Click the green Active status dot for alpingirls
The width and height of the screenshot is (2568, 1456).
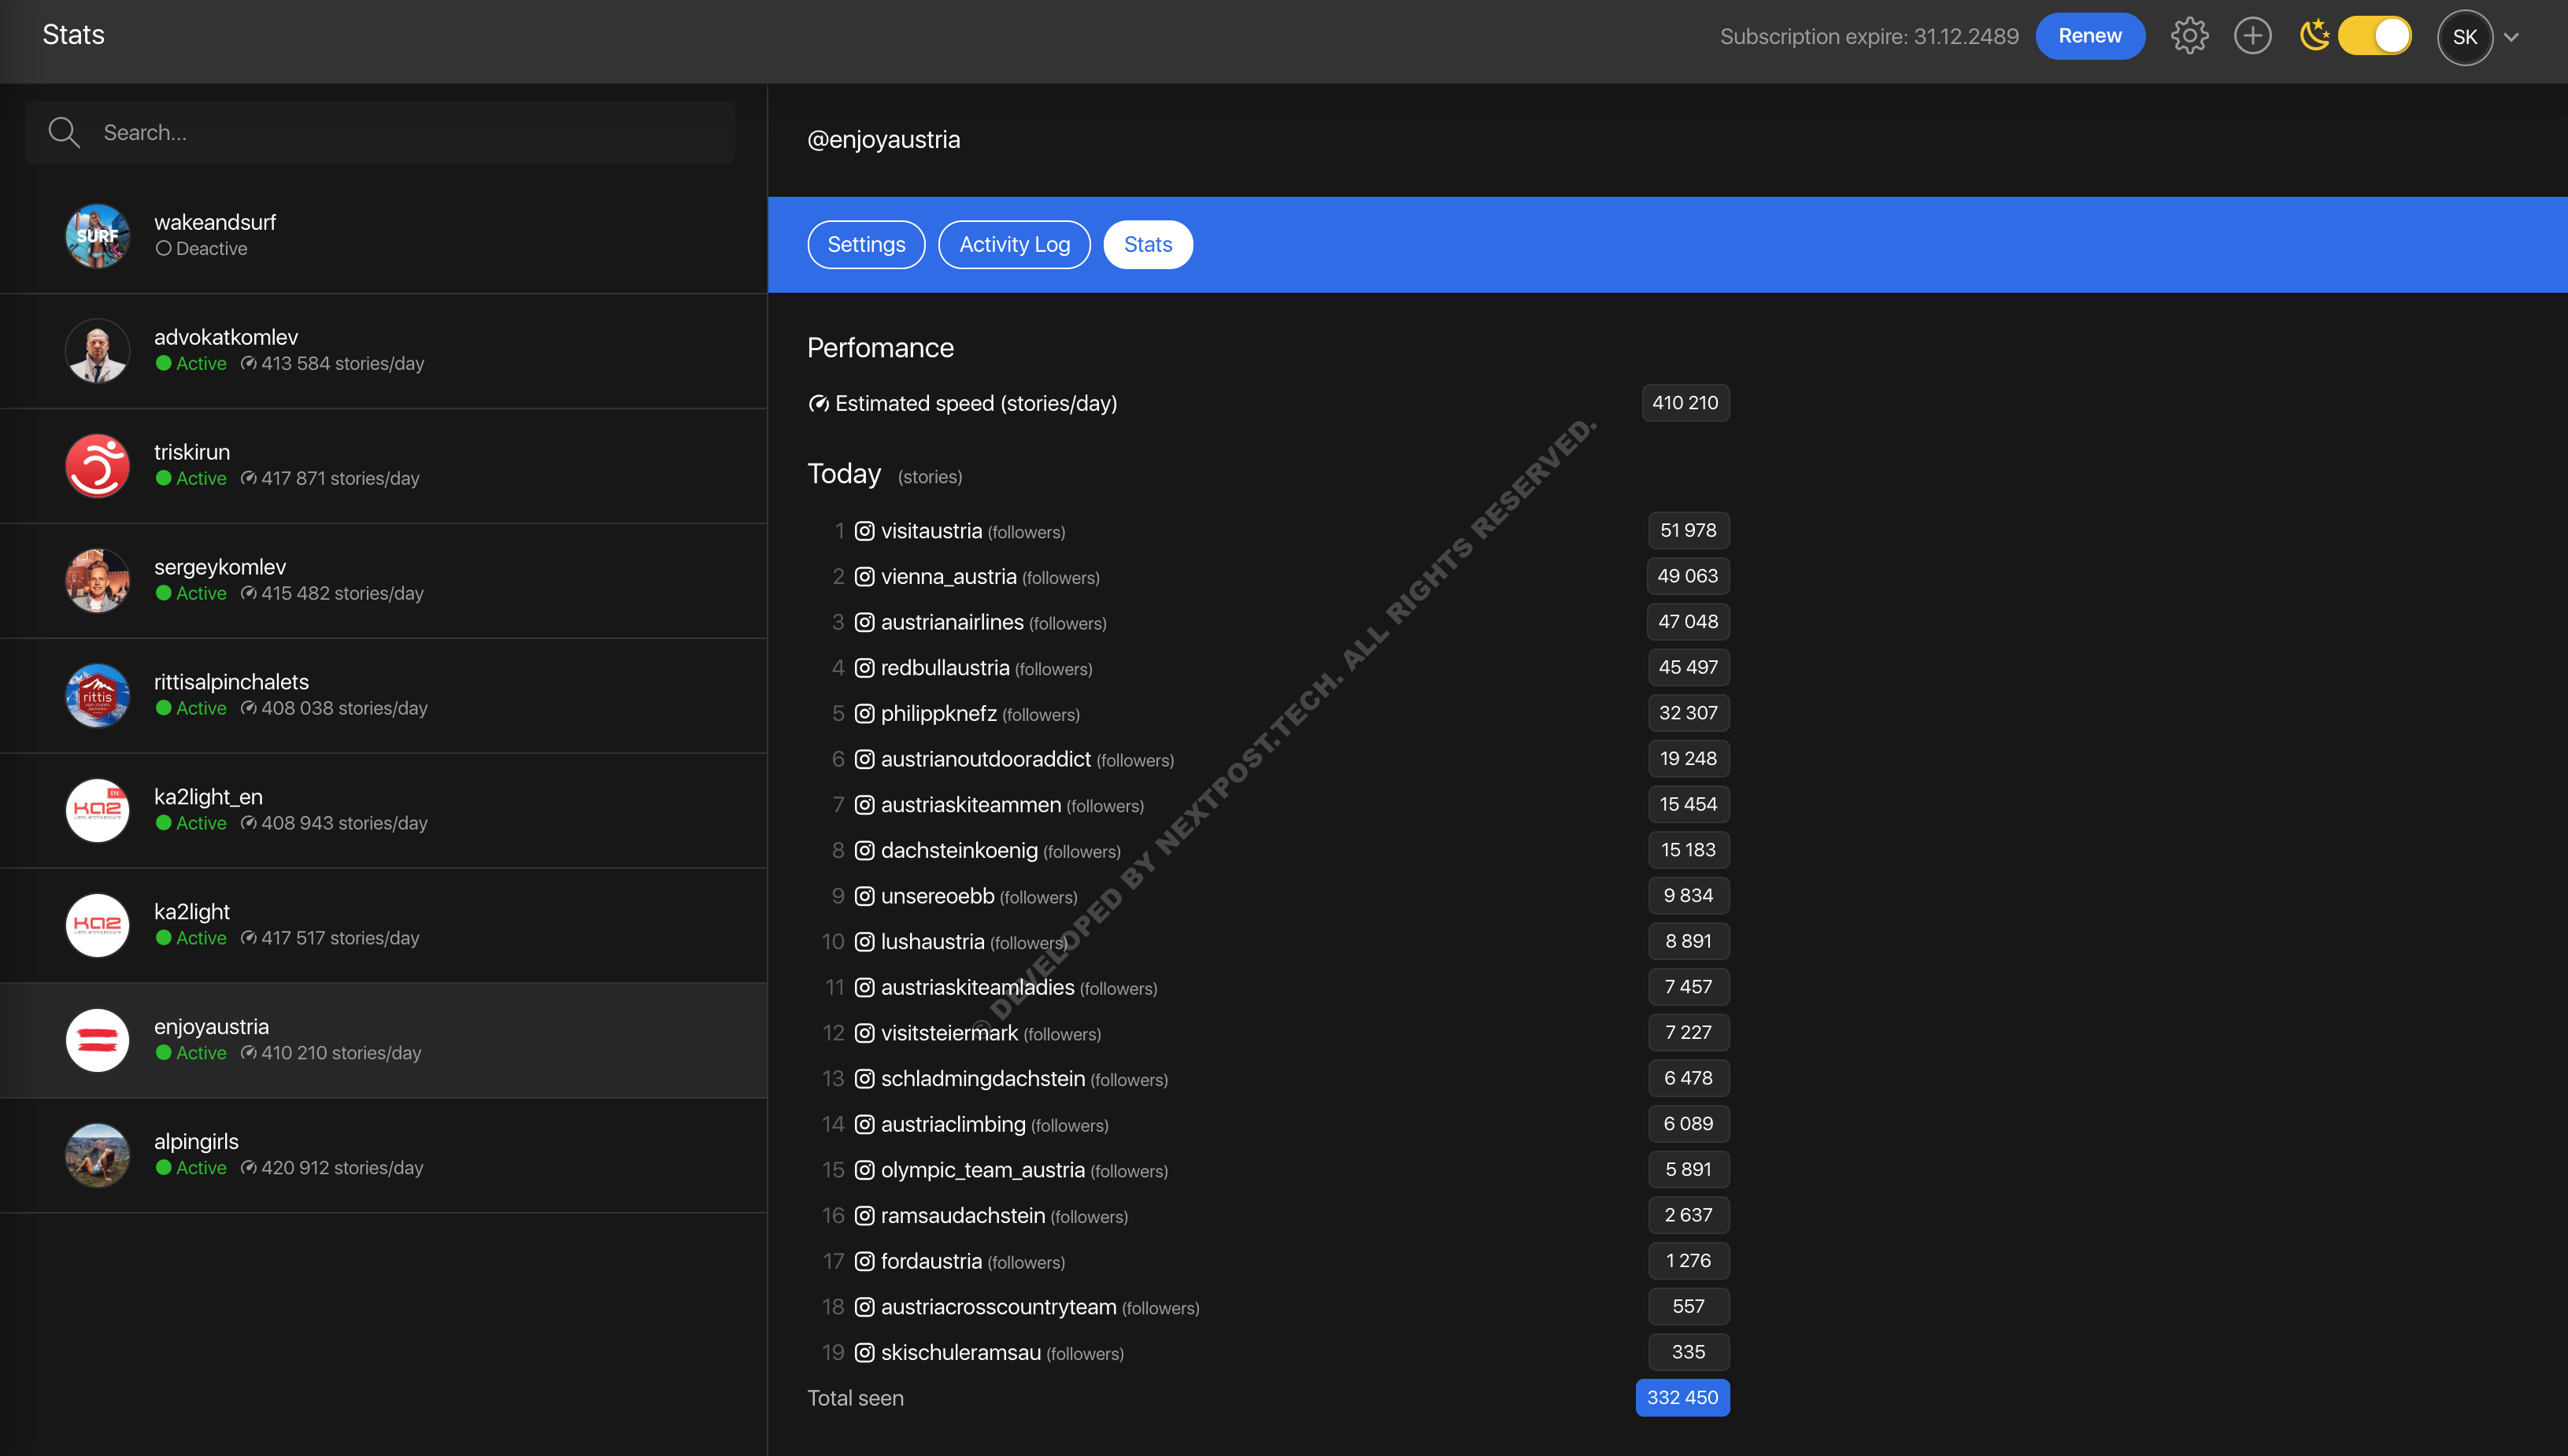163,1168
